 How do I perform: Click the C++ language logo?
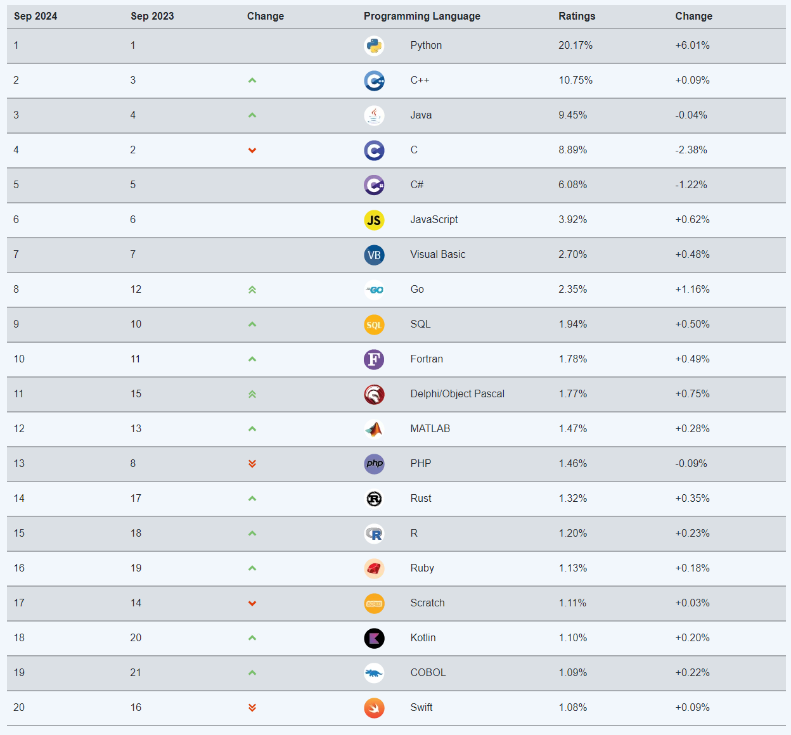pyautogui.click(x=374, y=80)
